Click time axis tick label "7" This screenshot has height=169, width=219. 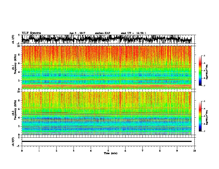[143, 151]
